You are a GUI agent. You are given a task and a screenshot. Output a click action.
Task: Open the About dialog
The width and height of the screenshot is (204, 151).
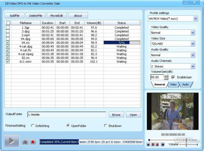(x=78, y=16)
